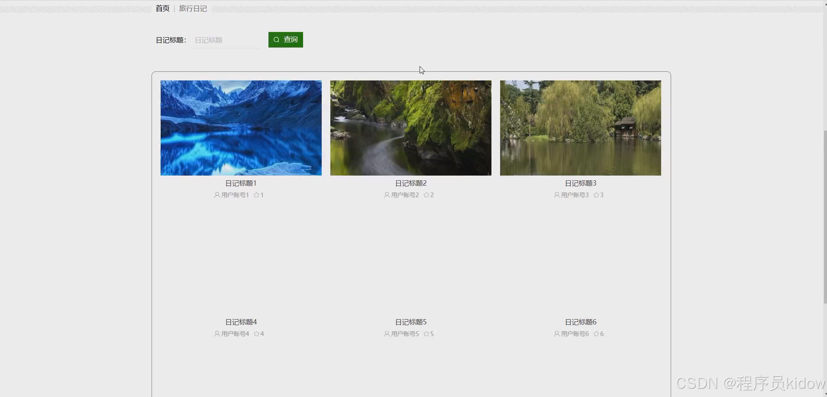
Task: Select the 旅行日记 navigation item
Action: coord(193,8)
